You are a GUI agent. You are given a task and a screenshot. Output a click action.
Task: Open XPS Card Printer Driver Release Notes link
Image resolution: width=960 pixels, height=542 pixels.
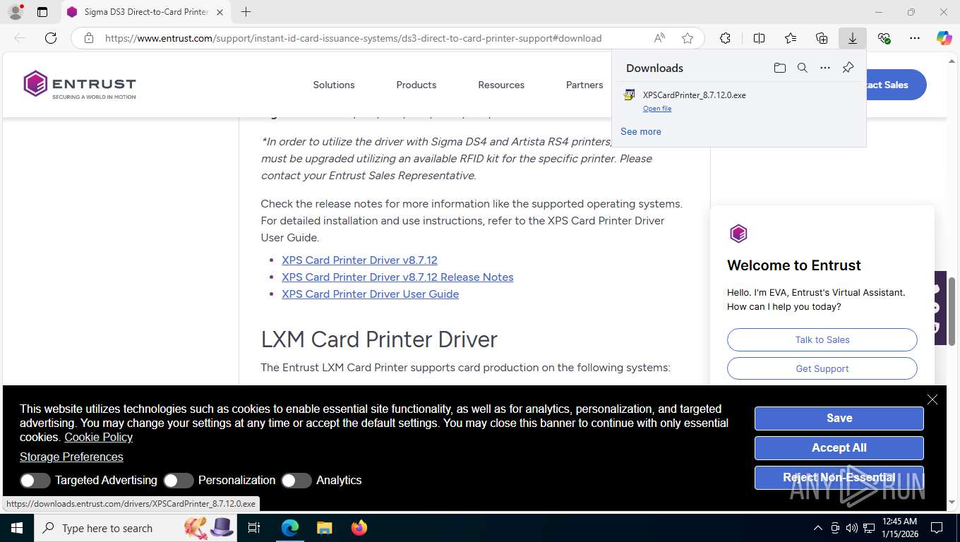pos(397,277)
